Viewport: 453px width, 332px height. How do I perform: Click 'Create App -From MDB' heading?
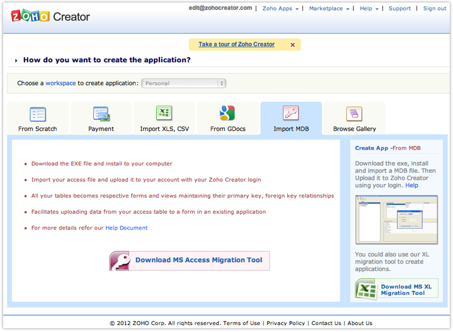tap(387, 148)
